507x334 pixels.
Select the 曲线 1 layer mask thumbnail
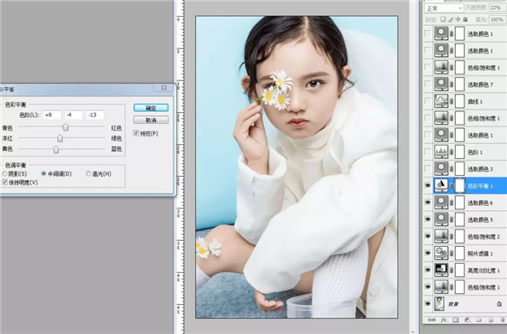[x=460, y=101]
